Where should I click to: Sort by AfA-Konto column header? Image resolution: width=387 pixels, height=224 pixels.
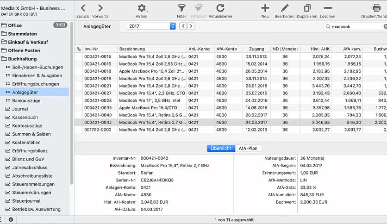tap(228, 49)
